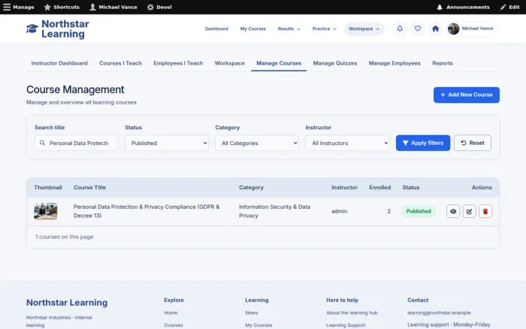Image resolution: width=526 pixels, height=329 pixels.
Task: Open footer News link
Action: click(x=252, y=312)
